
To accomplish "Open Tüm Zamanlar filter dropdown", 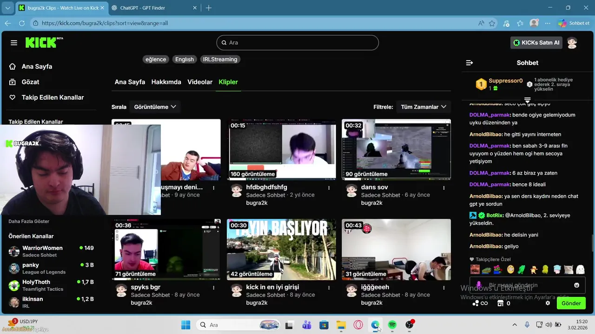I will (x=423, y=107).
